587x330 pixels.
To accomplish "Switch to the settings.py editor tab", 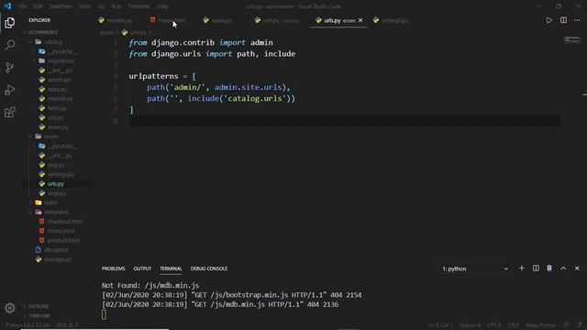I will pyautogui.click(x=394, y=20).
